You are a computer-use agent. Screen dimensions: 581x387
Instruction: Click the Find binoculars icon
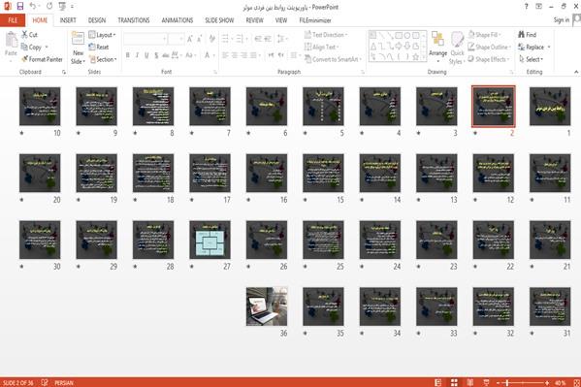[527, 35]
